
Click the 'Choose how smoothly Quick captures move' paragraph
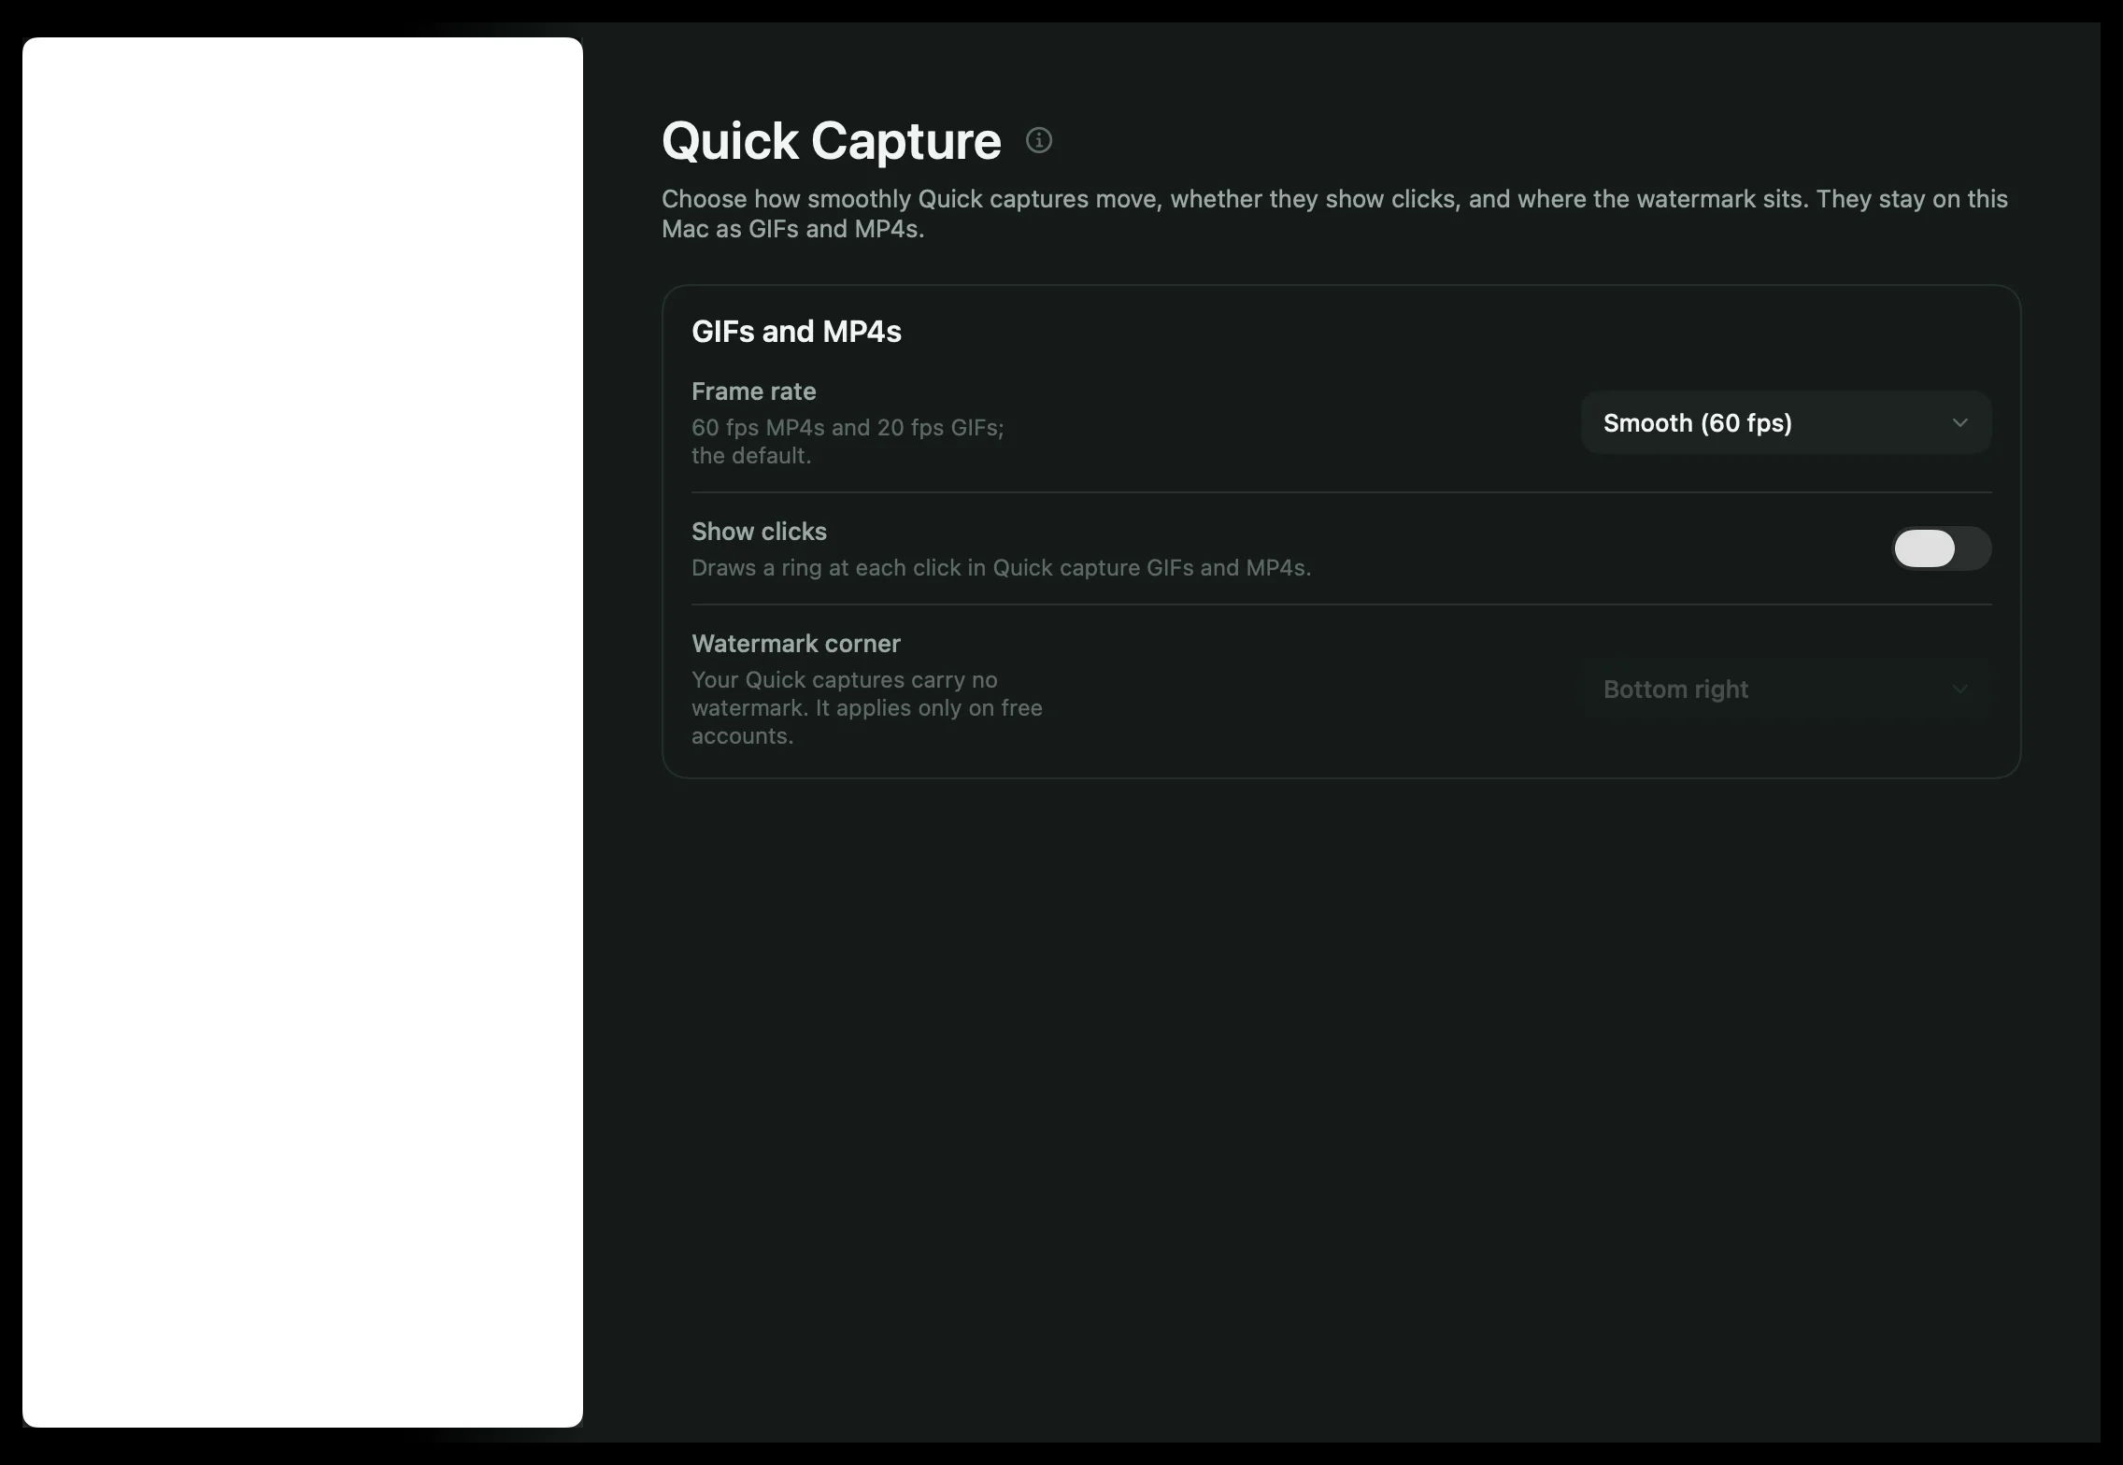point(1334,214)
